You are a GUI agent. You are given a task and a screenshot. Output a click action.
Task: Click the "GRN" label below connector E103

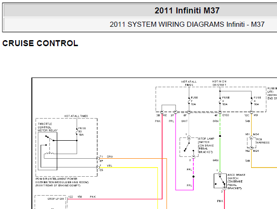(216, 121)
